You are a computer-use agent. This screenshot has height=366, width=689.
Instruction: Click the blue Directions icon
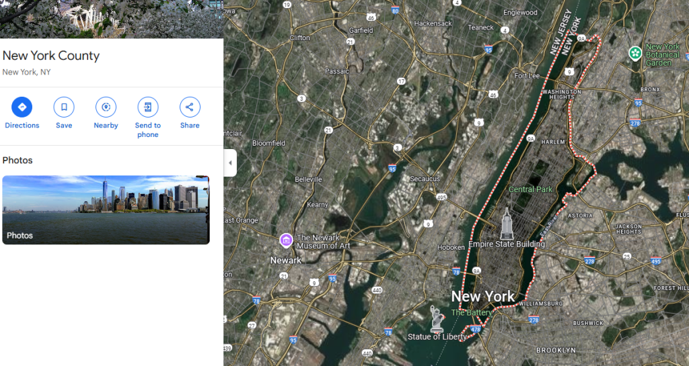(22, 107)
